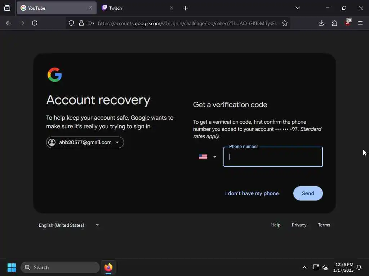Image resolution: width=369 pixels, height=276 pixels.
Task: Click the muted volume tray icon
Action: tap(325, 267)
